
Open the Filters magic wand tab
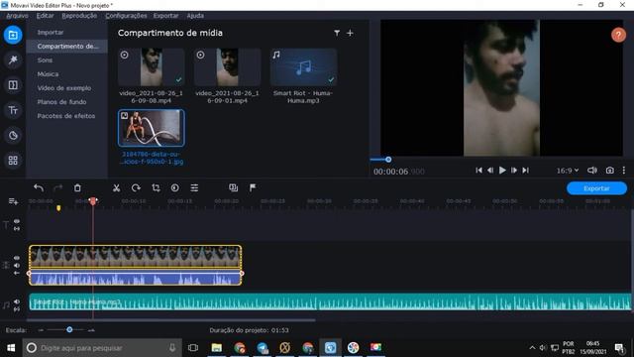click(x=13, y=59)
